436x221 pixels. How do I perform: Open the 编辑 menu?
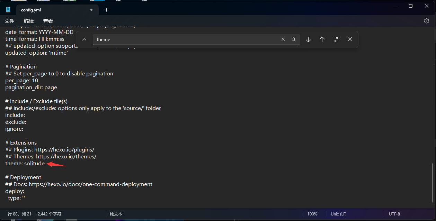(29, 21)
